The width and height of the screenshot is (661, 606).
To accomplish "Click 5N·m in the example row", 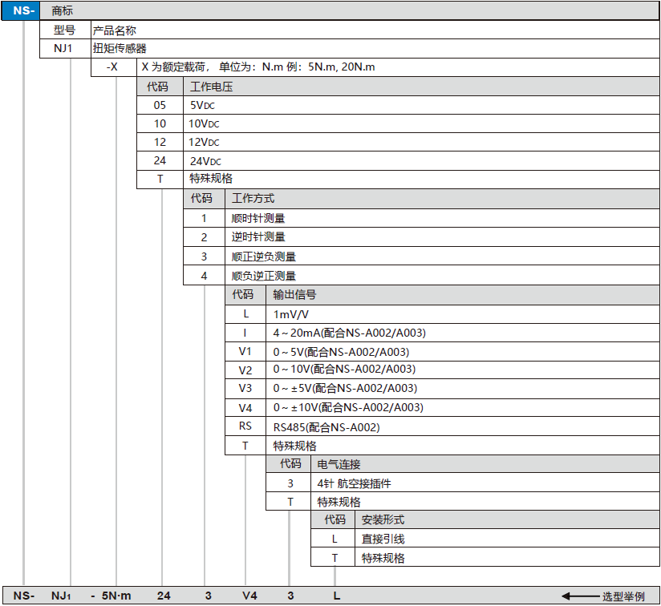I will pyautogui.click(x=116, y=596).
